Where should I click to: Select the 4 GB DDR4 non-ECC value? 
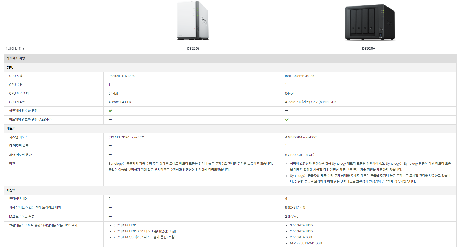[x=301, y=137]
